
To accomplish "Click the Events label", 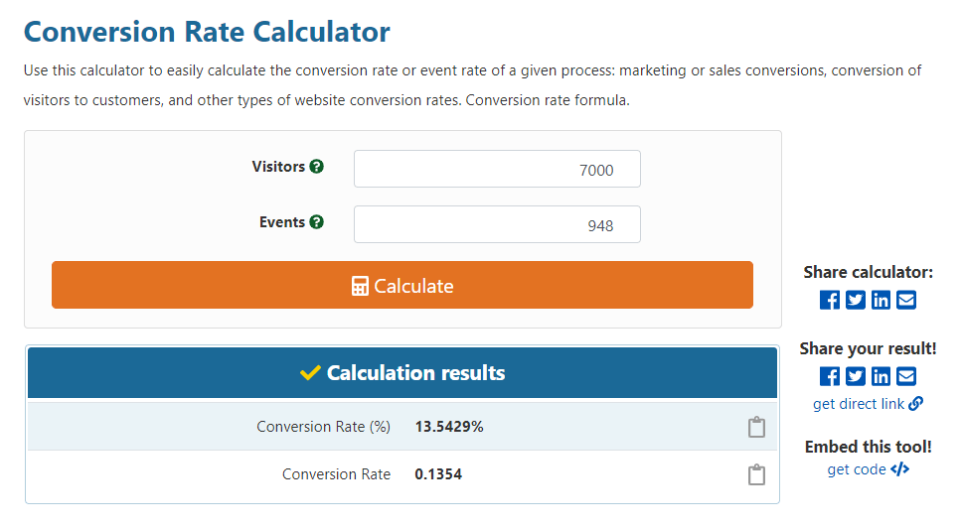I will click(x=281, y=222).
